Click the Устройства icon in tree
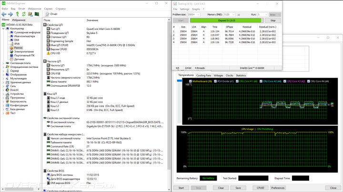The height and width of the screenshot is (192, 343). (8, 94)
